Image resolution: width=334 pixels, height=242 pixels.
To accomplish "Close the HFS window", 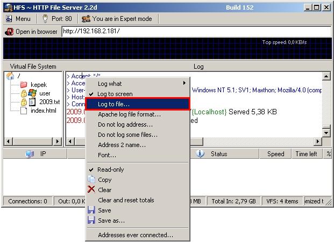I will 326,8.
